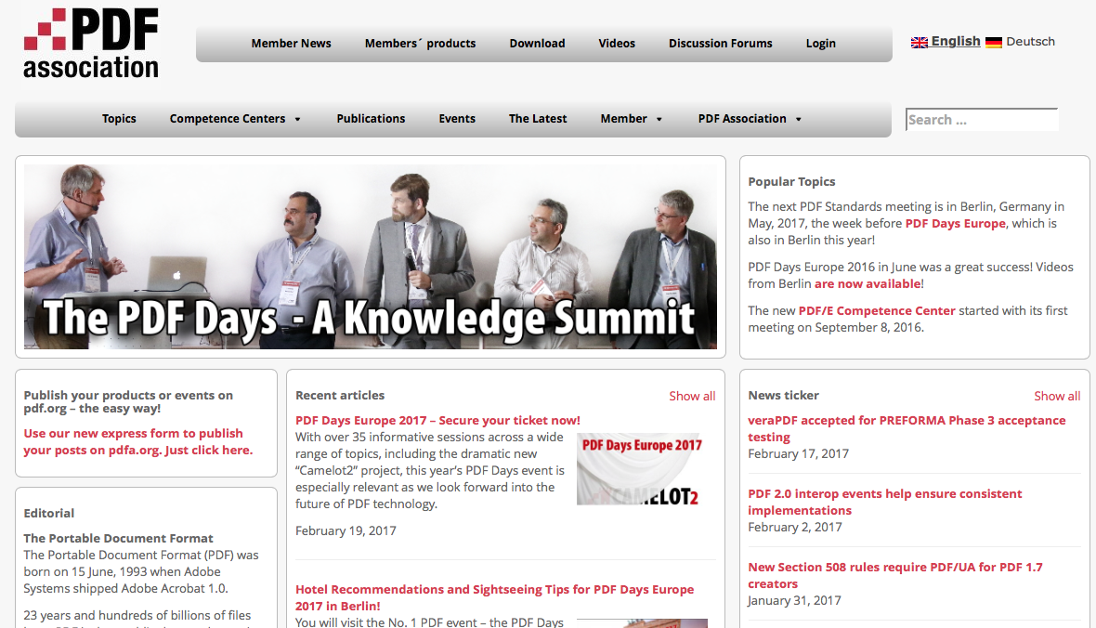Switch language to English via UK flag

coord(946,42)
